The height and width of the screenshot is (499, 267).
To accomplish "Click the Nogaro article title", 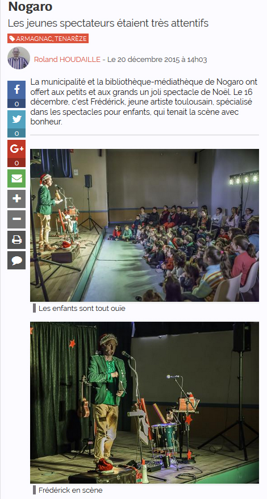I will 31,7.
